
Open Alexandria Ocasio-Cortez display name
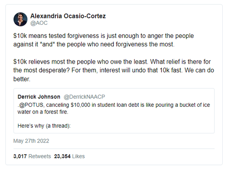(x=68, y=16)
